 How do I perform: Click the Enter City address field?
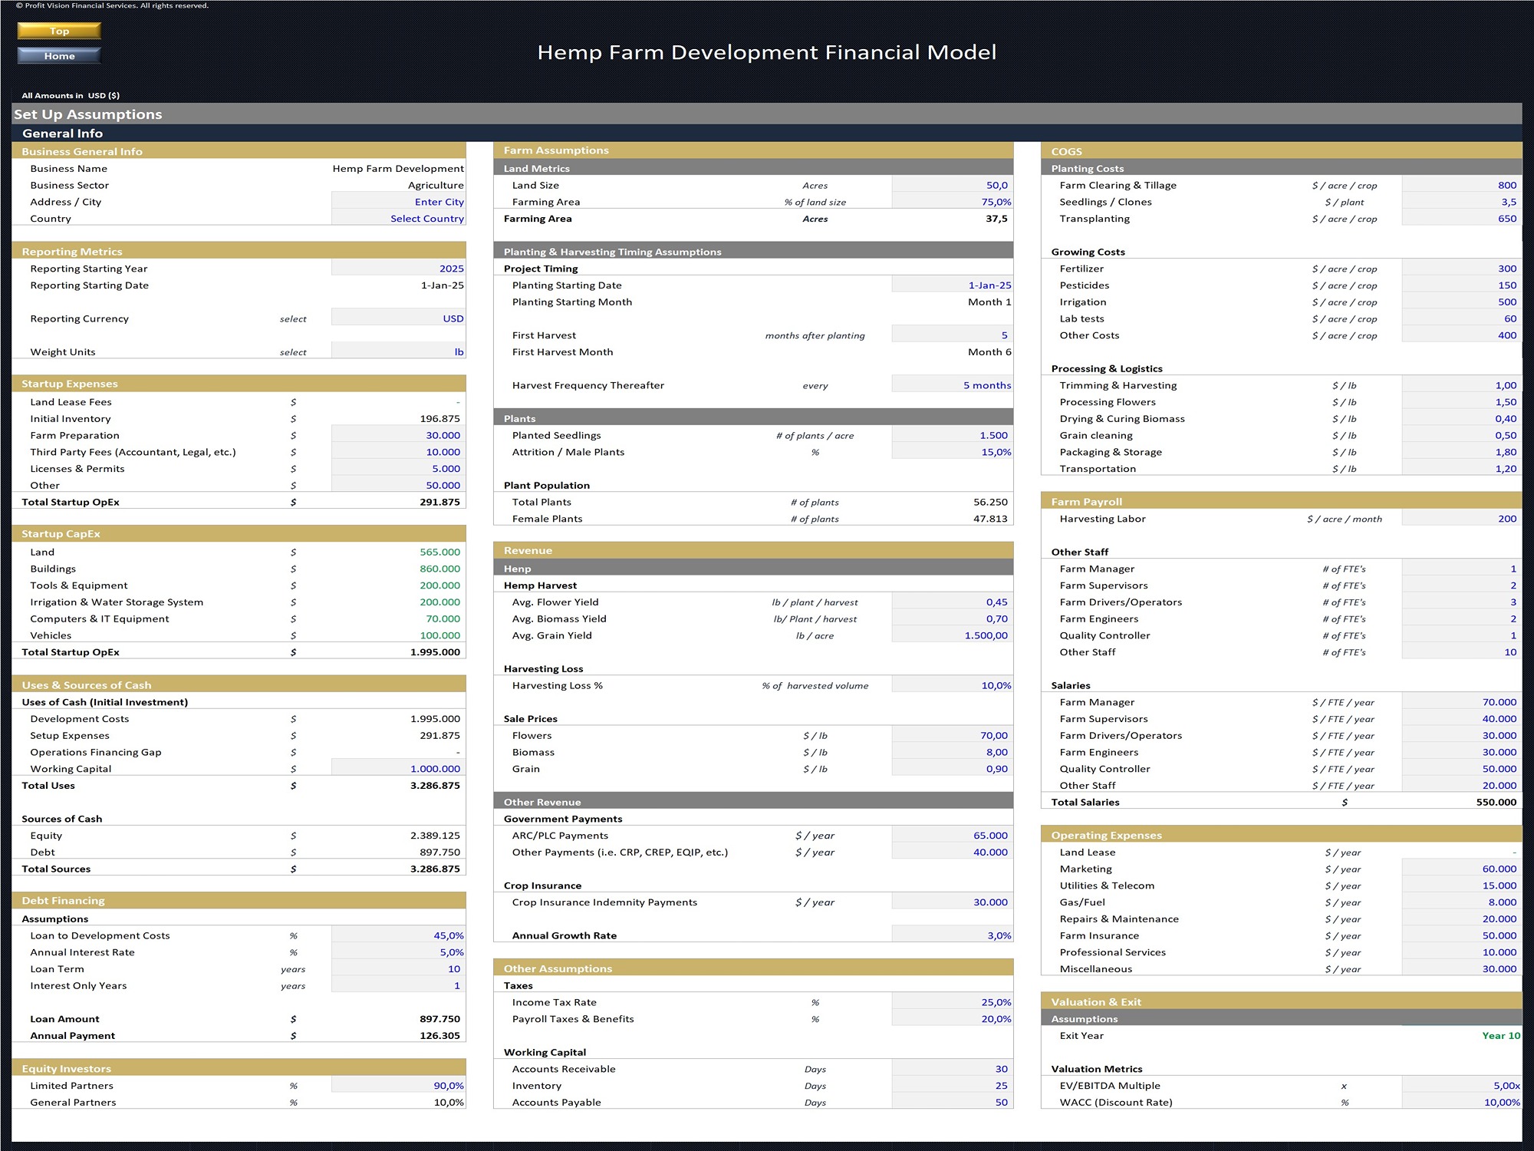(x=398, y=202)
